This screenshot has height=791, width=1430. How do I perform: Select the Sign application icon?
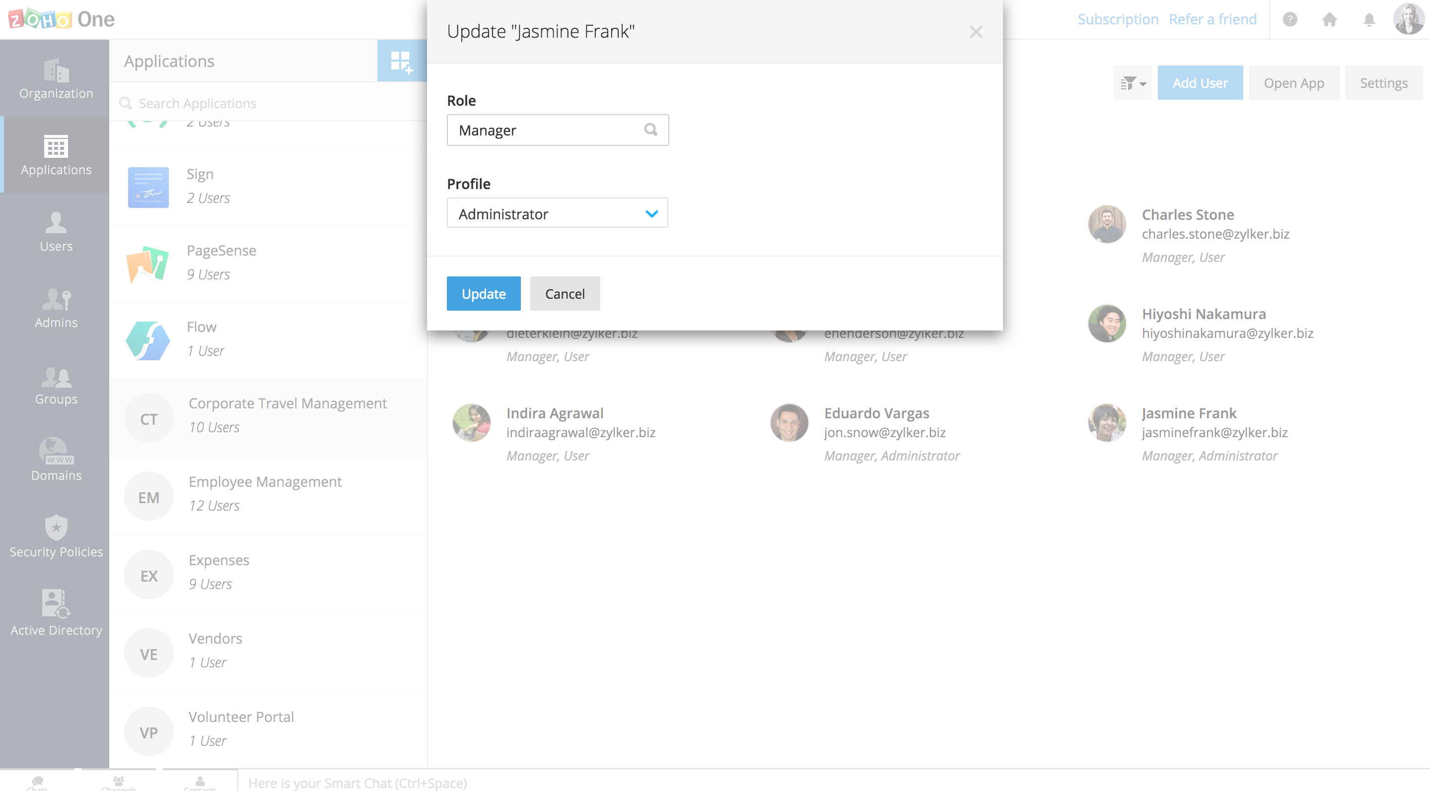pos(148,188)
